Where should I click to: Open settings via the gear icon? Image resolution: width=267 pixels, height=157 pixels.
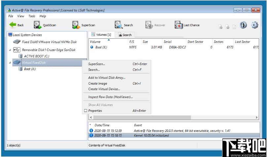[x=254, y=25]
